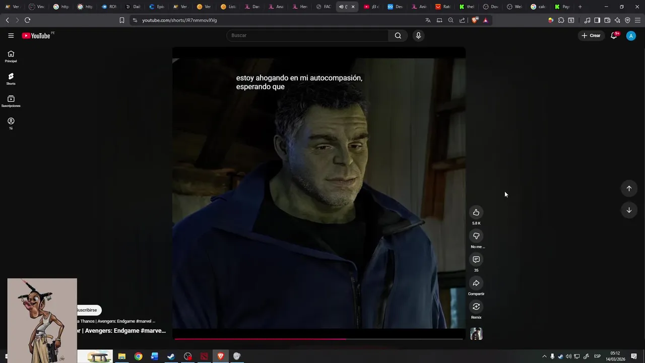
Task: Open Steam from the taskbar
Action: pyautogui.click(x=171, y=356)
